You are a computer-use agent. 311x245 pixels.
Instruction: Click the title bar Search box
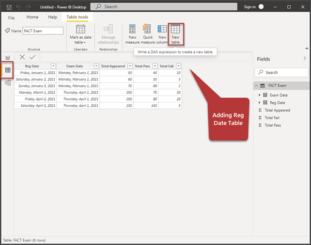click(x=164, y=7)
